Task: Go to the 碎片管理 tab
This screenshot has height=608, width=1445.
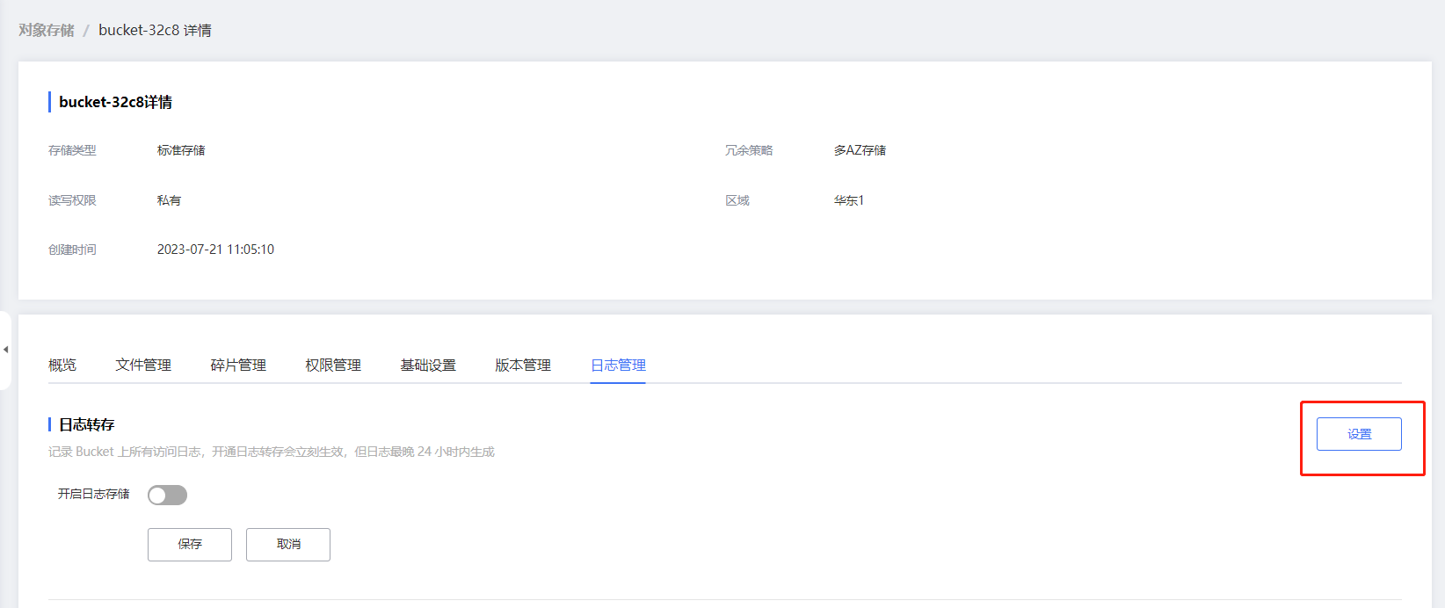Action: 238,366
